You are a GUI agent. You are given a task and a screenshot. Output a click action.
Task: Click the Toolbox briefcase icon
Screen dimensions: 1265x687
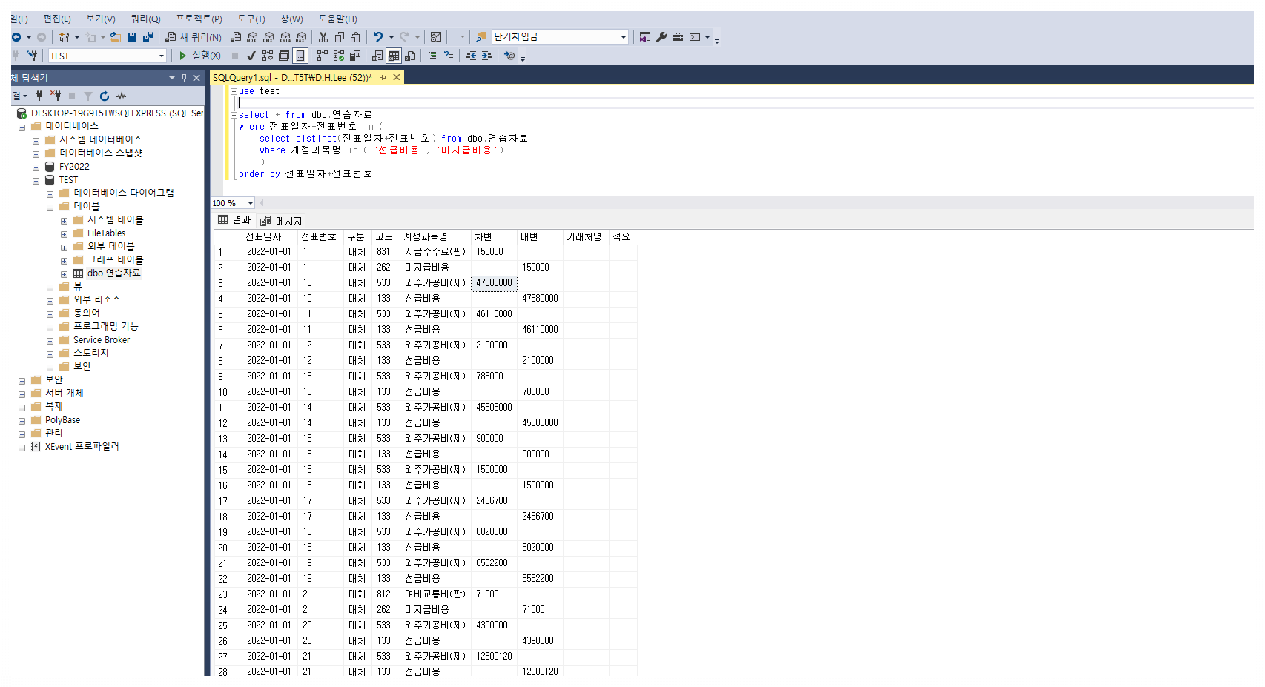point(678,37)
